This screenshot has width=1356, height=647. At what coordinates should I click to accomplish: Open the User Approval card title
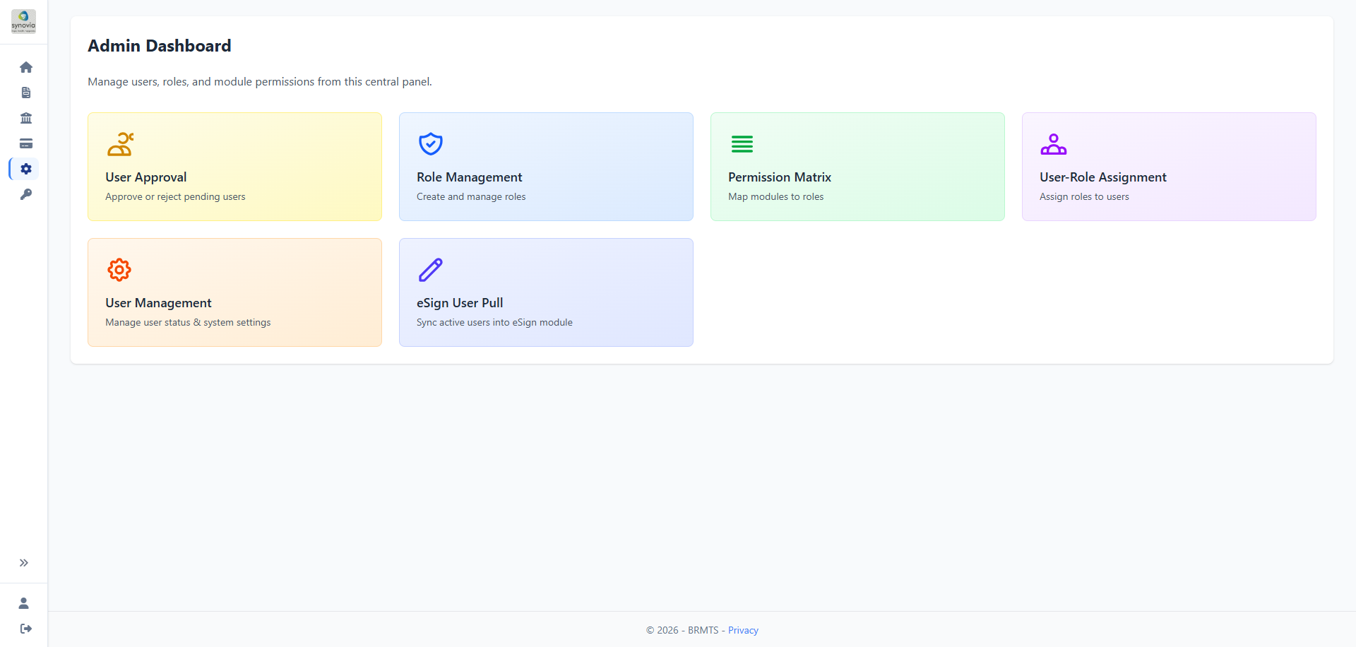146,177
